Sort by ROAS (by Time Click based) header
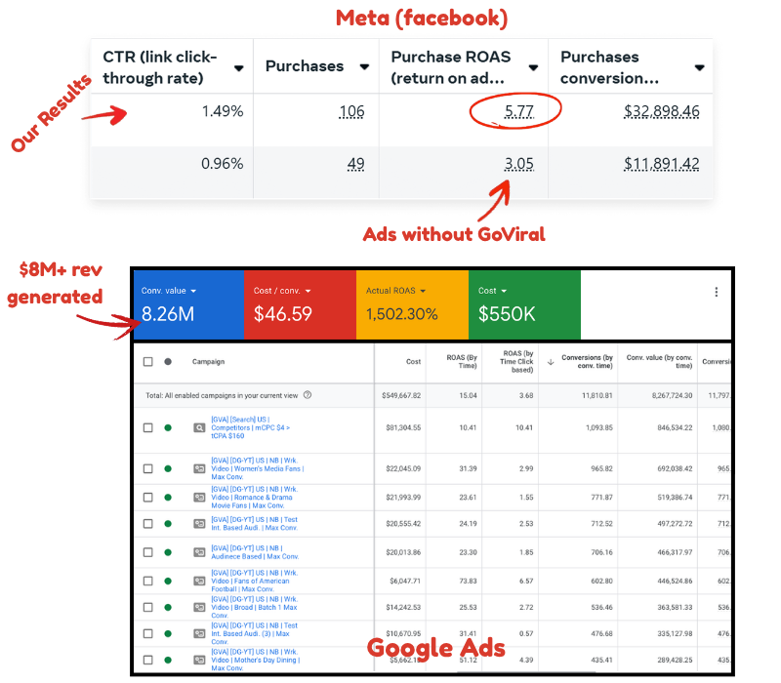This screenshot has width=781, height=683. [x=516, y=361]
